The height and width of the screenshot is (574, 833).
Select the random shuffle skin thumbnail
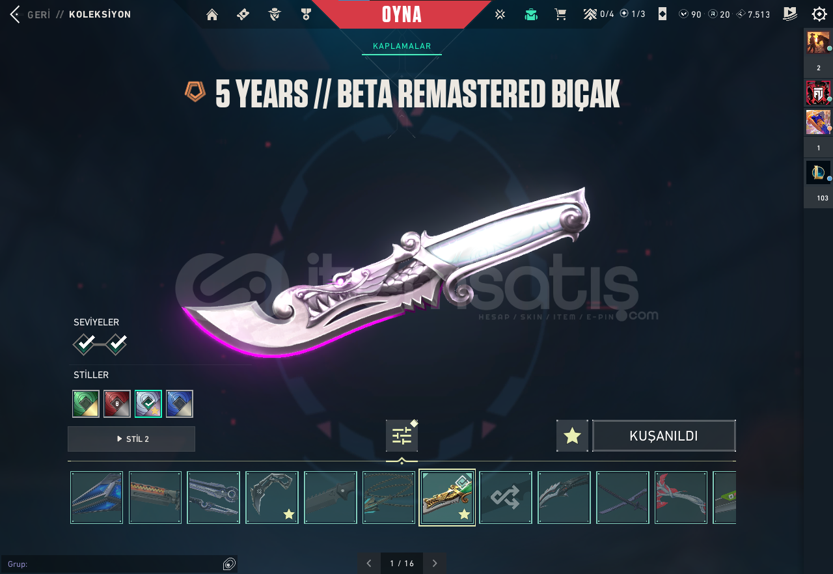(x=506, y=497)
